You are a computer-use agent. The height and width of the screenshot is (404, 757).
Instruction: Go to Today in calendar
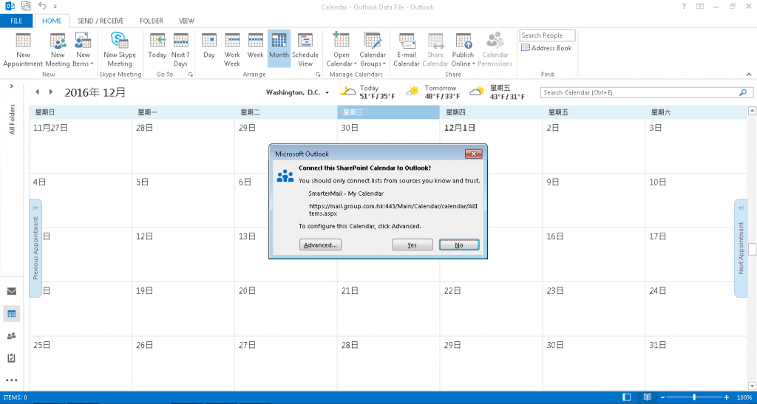157,47
